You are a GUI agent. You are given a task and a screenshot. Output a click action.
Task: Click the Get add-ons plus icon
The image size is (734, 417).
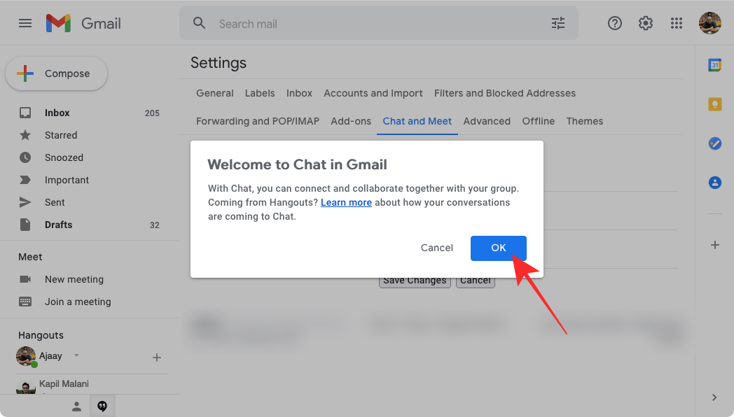coord(714,245)
